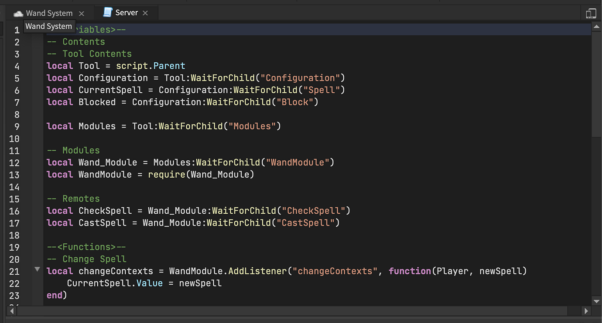This screenshot has width=602, height=323.
Task: Click the right arrow on the horizontal scrollbar
Action: (x=587, y=311)
